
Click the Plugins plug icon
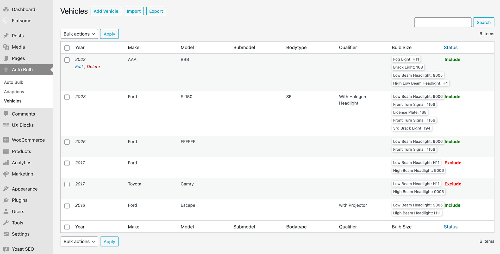tap(6, 200)
